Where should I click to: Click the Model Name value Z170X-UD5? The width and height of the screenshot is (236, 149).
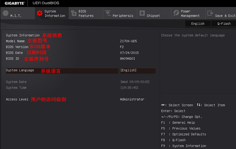point(128,41)
